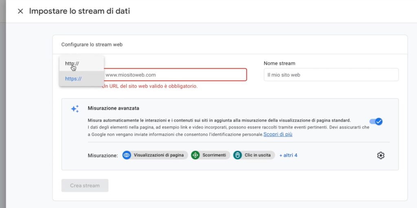Select http:// from the protocol dropdown
The image size is (417, 208).
72,63
